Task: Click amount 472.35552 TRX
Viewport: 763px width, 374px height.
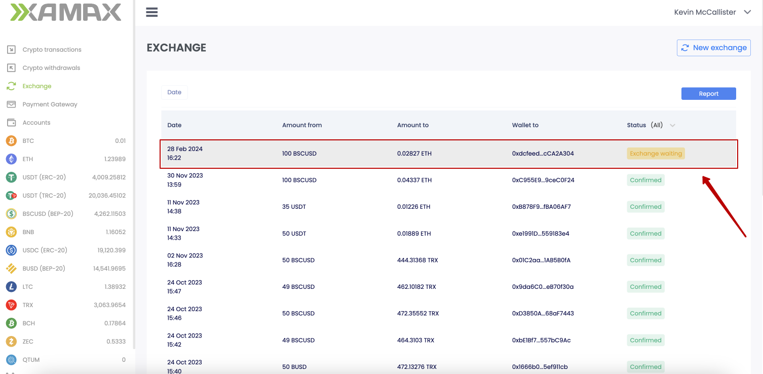Action: point(418,313)
